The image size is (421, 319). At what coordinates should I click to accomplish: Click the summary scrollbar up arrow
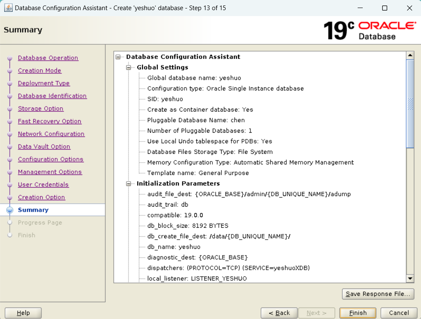click(x=410, y=55)
